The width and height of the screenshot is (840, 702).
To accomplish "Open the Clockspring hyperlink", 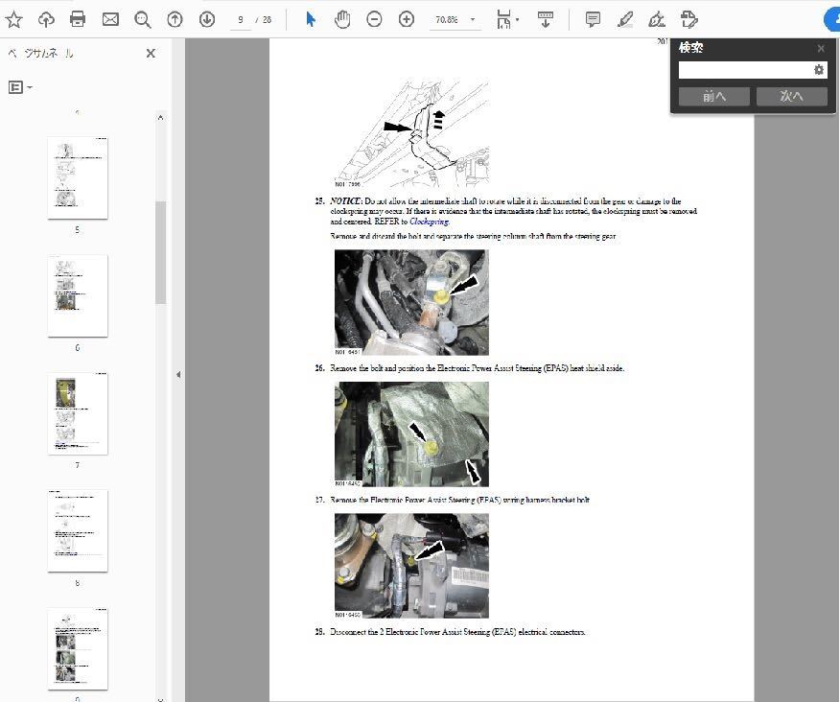I will pos(429,222).
